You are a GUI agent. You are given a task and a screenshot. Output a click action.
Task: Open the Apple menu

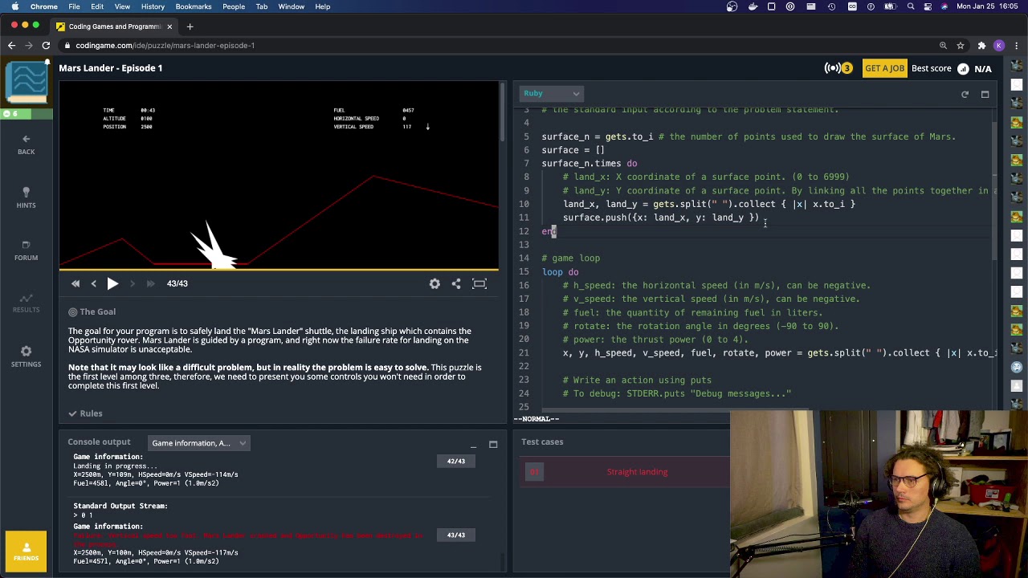pyautogui.click(x=14, y=6)
